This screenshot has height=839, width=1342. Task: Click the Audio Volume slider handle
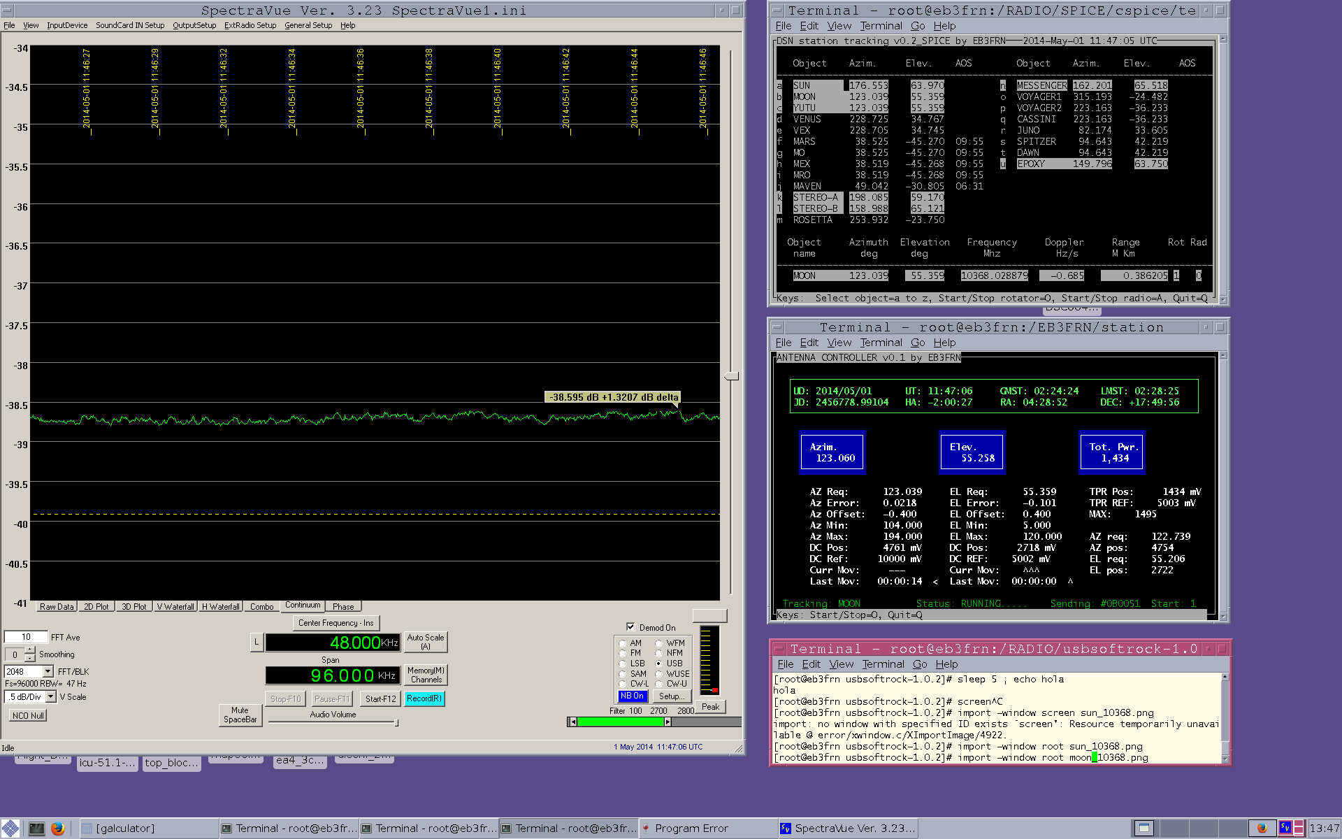(x=396, y=723)
